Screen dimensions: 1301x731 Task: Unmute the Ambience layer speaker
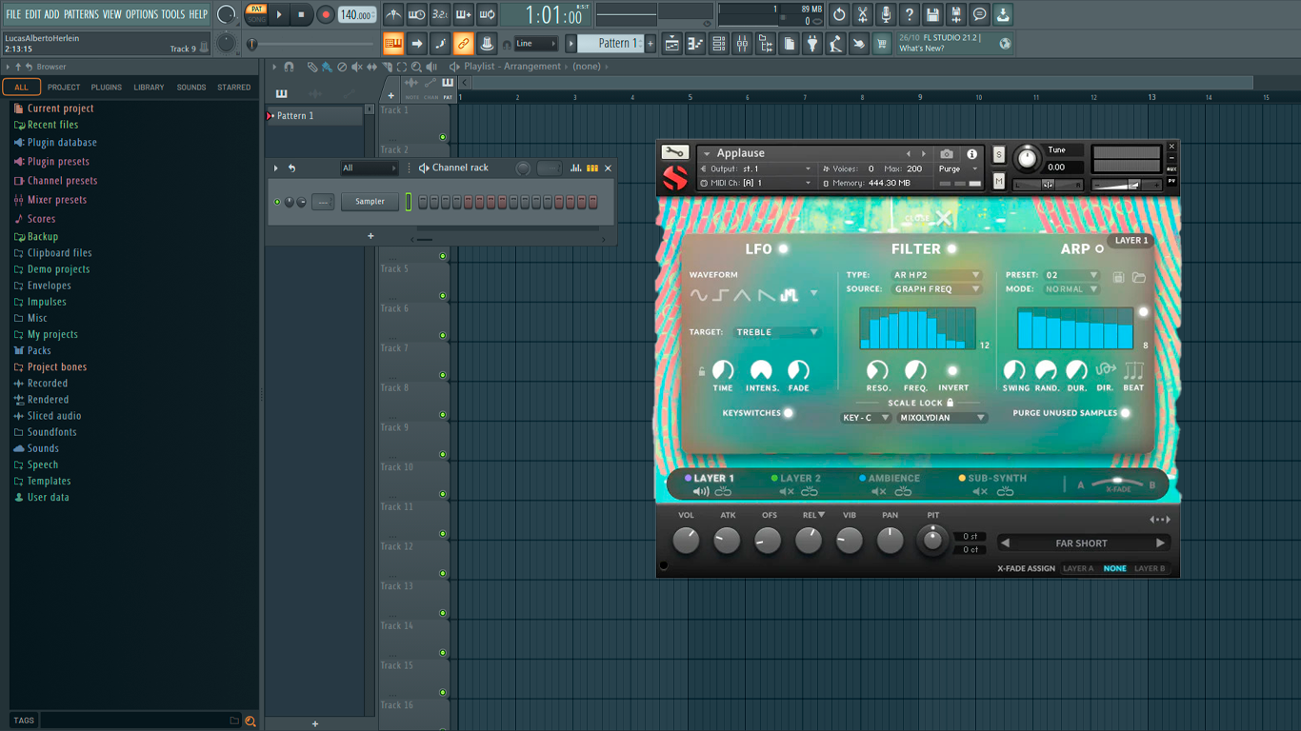tap(879, 491)
